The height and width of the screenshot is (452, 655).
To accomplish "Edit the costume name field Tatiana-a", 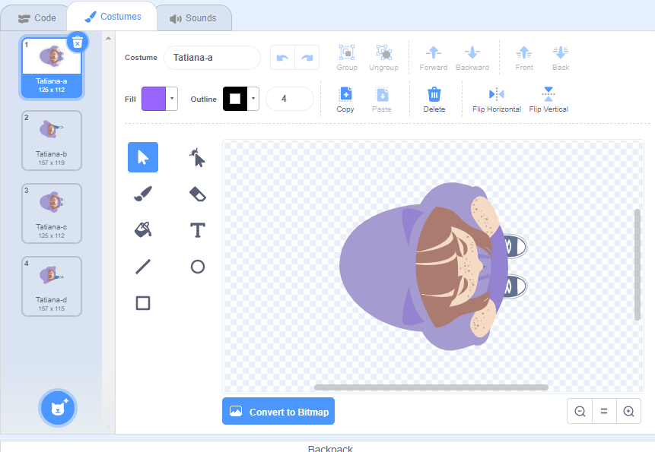I will coord(212,58).
